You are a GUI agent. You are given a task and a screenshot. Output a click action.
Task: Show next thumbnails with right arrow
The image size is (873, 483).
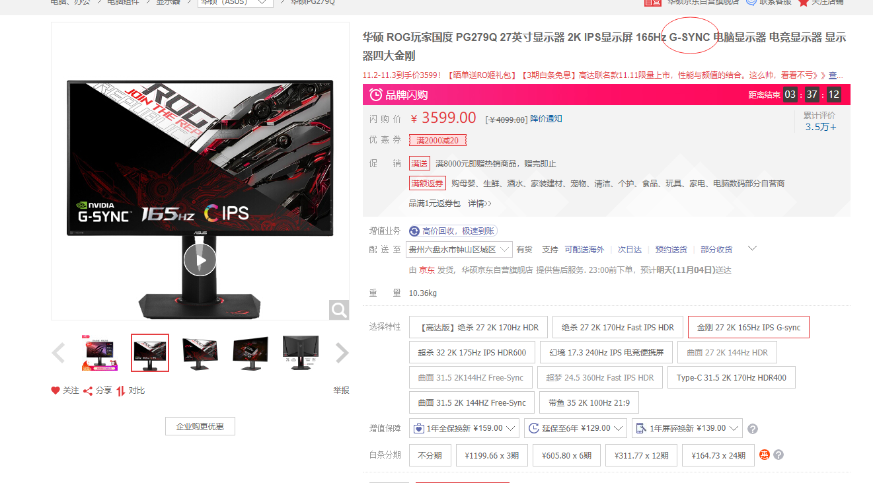pos(342,353)
